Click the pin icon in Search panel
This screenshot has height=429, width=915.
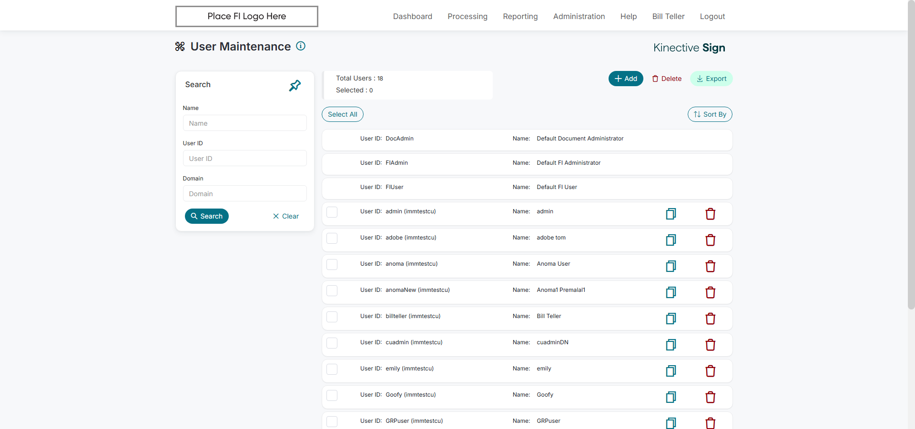pyautogui.click(x=295, y=86)
